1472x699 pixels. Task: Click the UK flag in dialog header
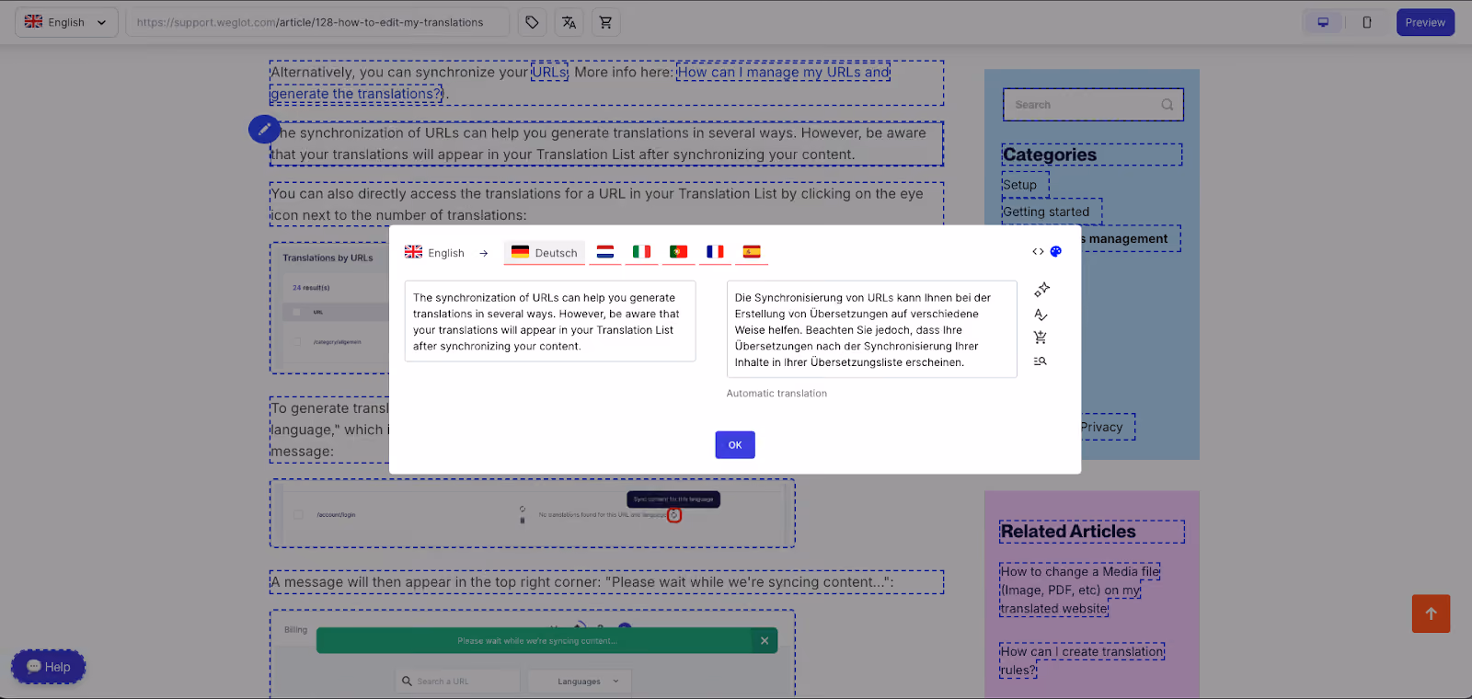pyautogui.click(x=414, y=252)
